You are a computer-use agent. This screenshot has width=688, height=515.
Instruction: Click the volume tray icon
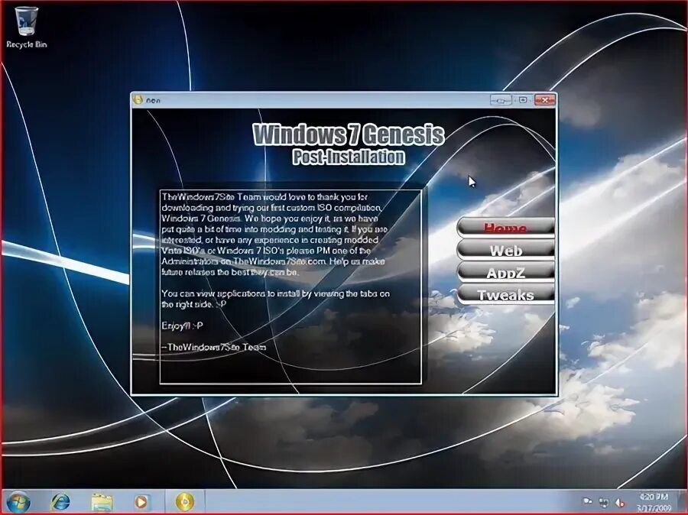(620, 502)
